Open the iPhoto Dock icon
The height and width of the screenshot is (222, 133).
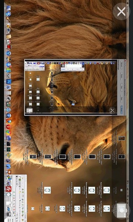tap(8, 59)
